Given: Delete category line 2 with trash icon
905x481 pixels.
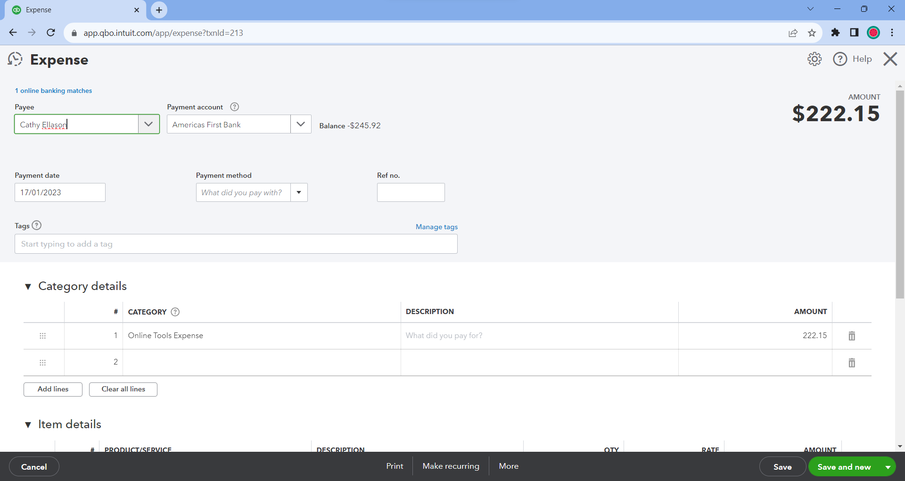Looking at the screenshot, I should 852,363.
